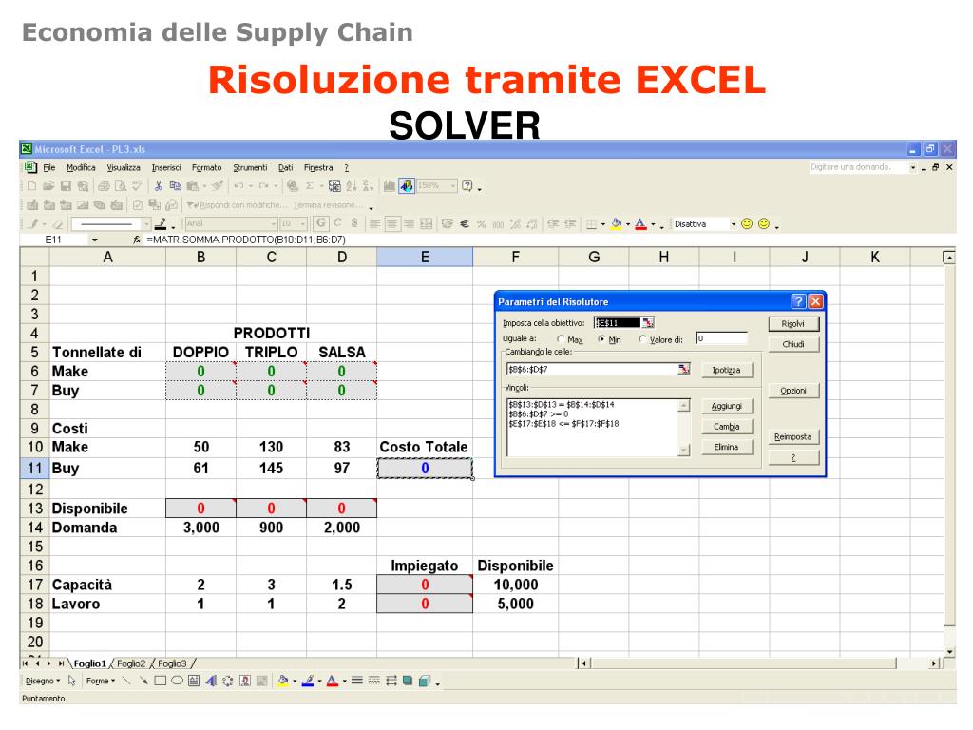The height and width of the screenshot is (730, 973).
Task: Select the Rectangle tool in Drawing toolbar
Action: 160,681
